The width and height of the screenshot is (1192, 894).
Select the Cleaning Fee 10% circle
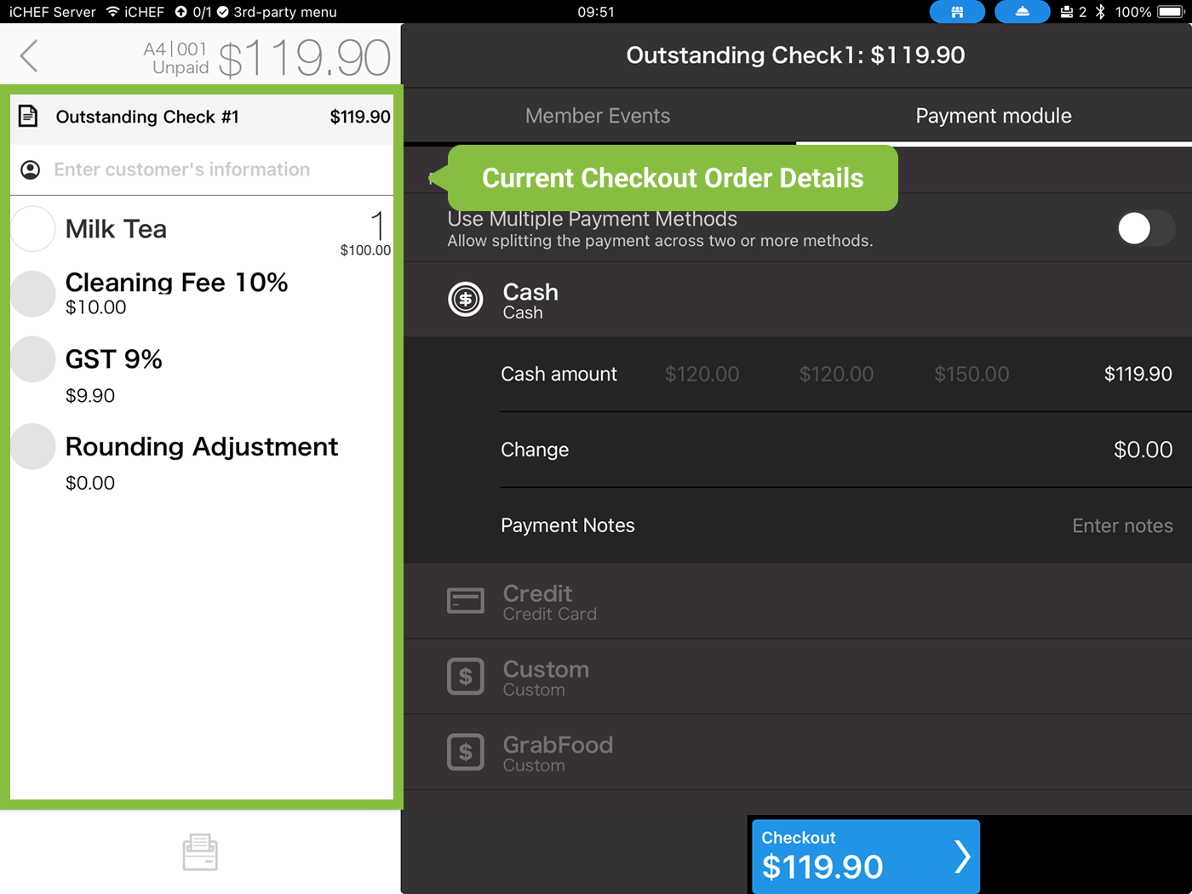(x=33, y=294)
